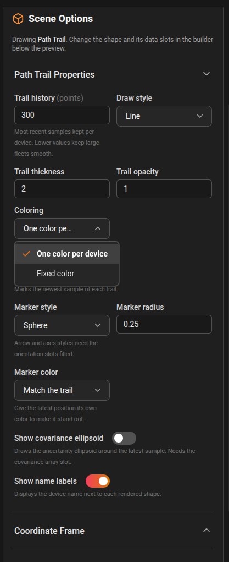Open the Marker color dropdown

pyautogui.click(x=62, y=390)
